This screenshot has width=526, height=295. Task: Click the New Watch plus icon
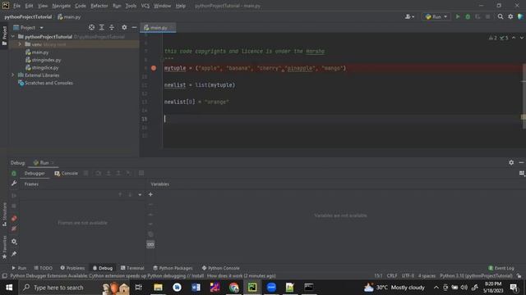[x=150, y=194]
